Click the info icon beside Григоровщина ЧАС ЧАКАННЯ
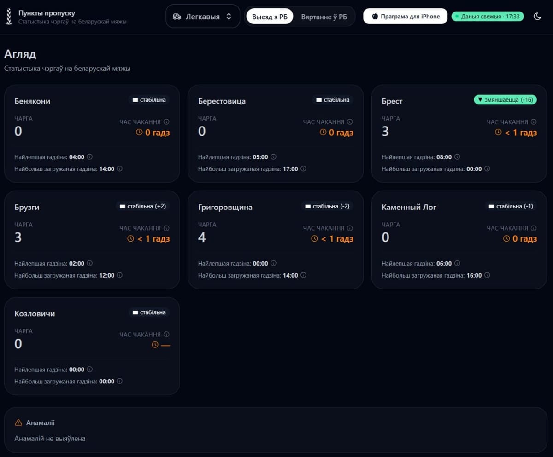This screenshot has height=457, width=553. click(350, 228)
